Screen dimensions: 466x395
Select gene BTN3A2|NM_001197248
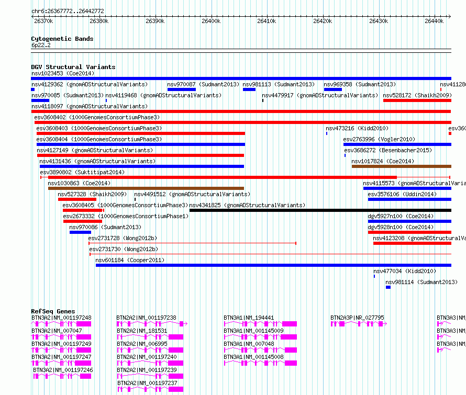pyautogui.click(x=61, y=318)
